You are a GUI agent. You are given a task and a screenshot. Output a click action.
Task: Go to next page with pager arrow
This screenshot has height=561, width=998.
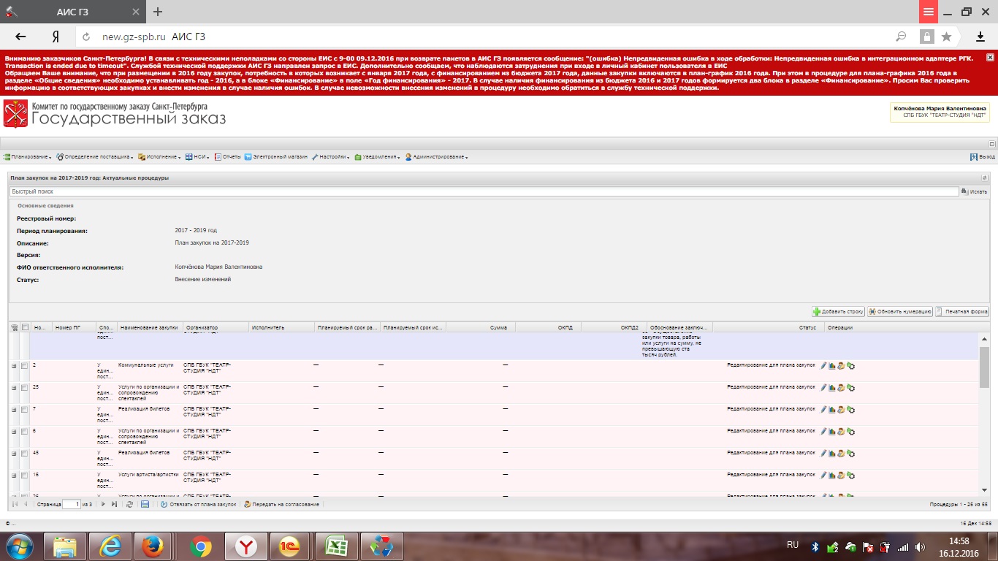tap(103, 504)
